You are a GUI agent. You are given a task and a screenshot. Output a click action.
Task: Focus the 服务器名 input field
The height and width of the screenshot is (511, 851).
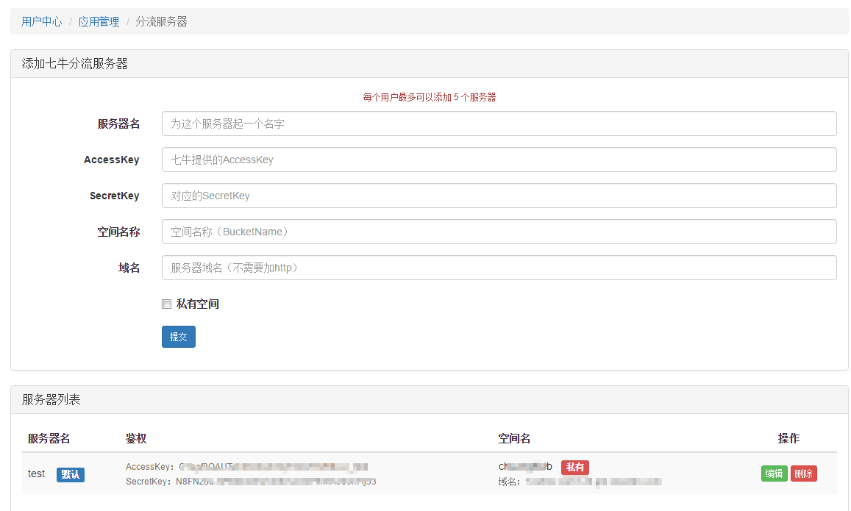(x=499, y=124)
